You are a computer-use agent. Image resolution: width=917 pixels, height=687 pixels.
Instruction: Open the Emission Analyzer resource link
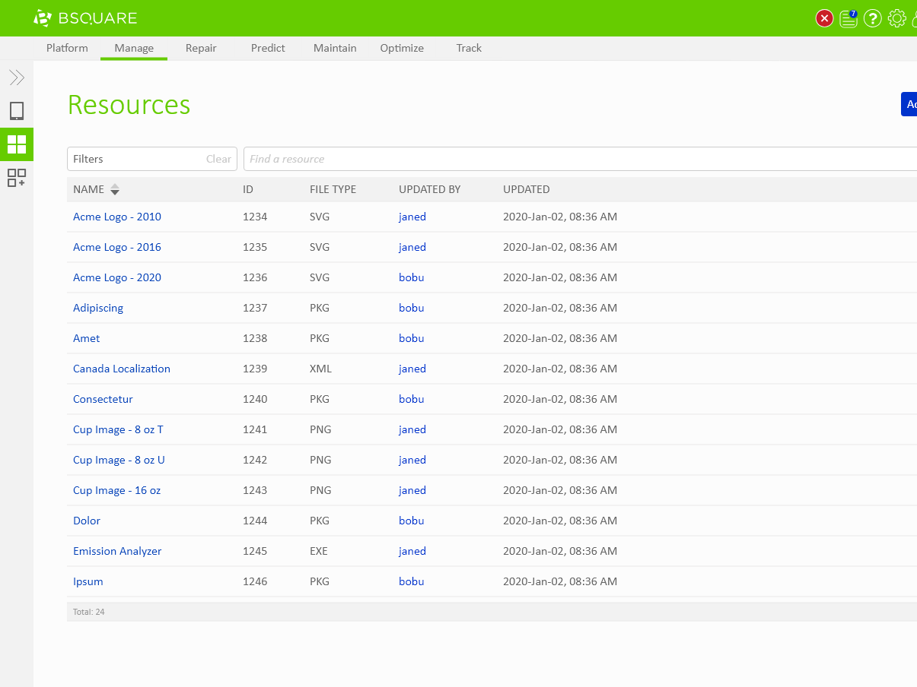click(x=117, y=551)
